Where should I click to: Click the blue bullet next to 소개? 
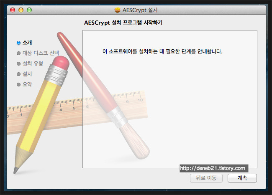[x=18, y=43]
